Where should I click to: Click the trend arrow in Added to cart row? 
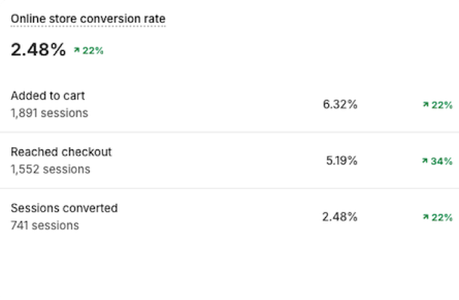[x=425, y=105]
